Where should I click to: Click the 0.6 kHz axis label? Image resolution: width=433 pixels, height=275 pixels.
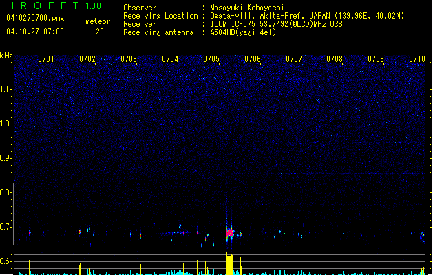coord(5,261)
